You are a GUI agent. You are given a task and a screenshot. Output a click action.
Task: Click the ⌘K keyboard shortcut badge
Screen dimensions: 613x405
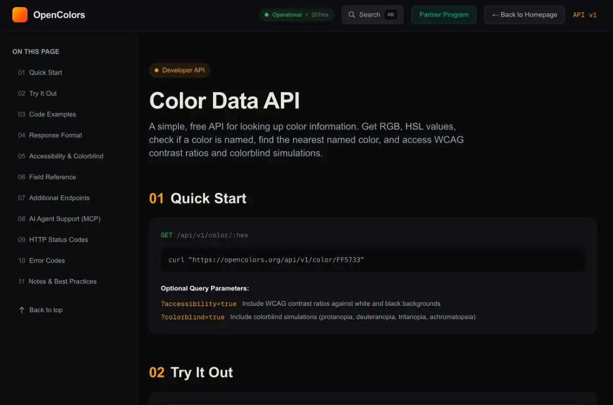pos(390,15)
